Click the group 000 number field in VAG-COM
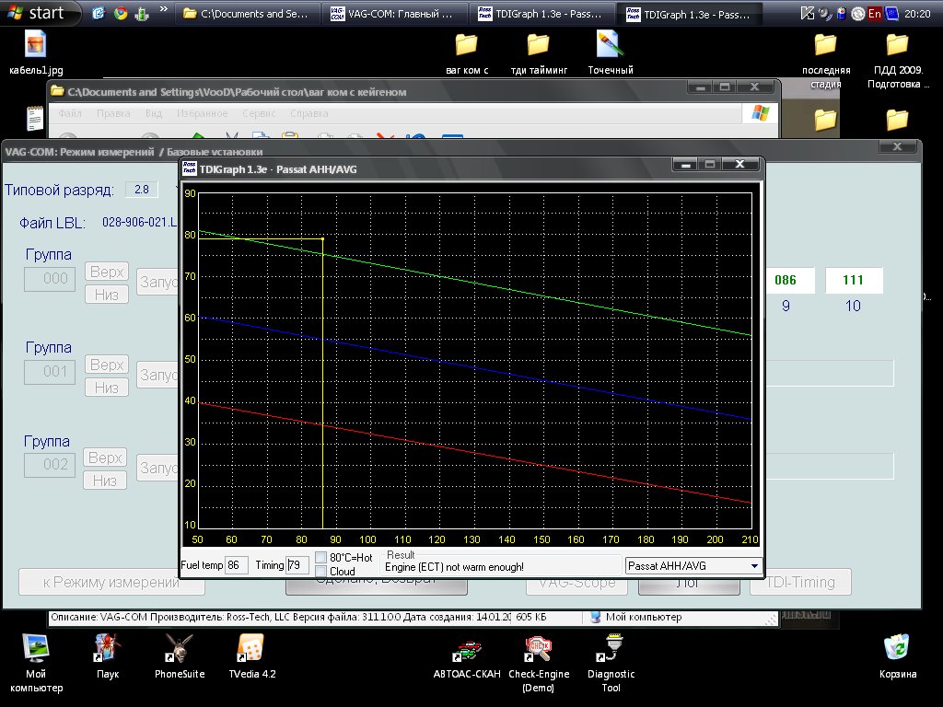The height and width of the screenshot is (707, 943). 50,279
